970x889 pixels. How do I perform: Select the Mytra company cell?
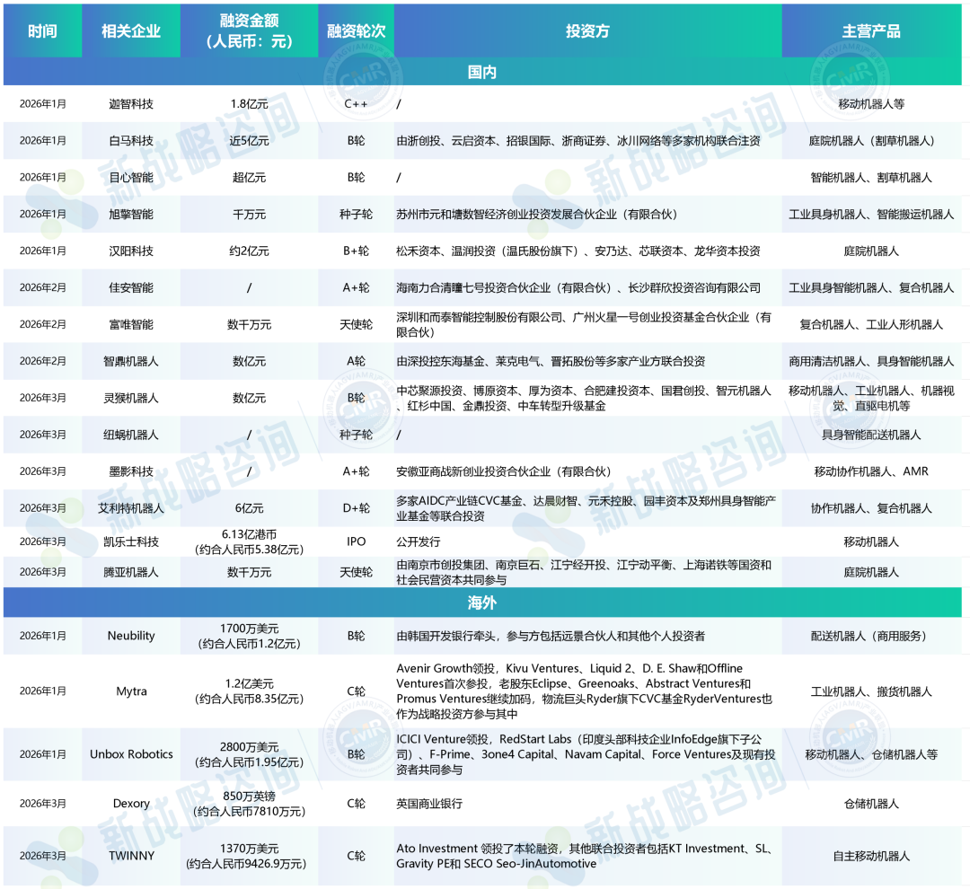pyautogui.click(x=131, y=692)
